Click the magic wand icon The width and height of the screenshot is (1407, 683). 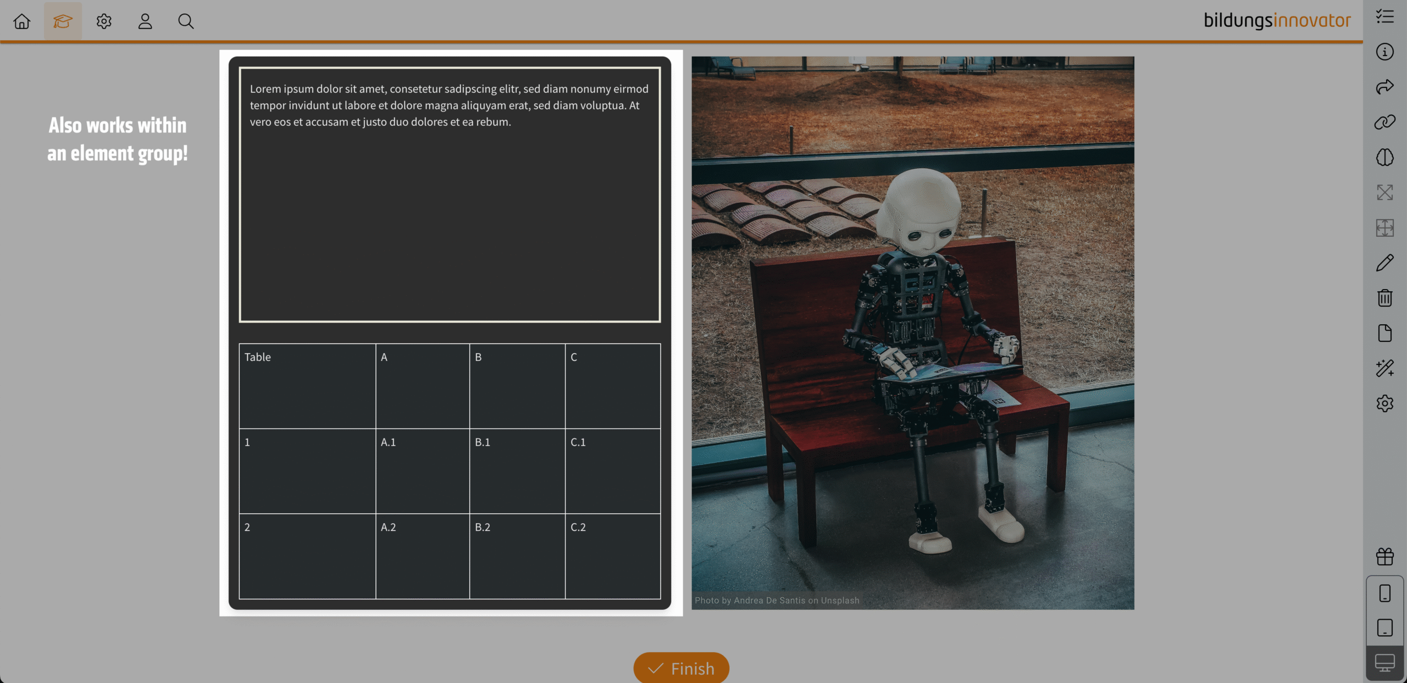1384,368
